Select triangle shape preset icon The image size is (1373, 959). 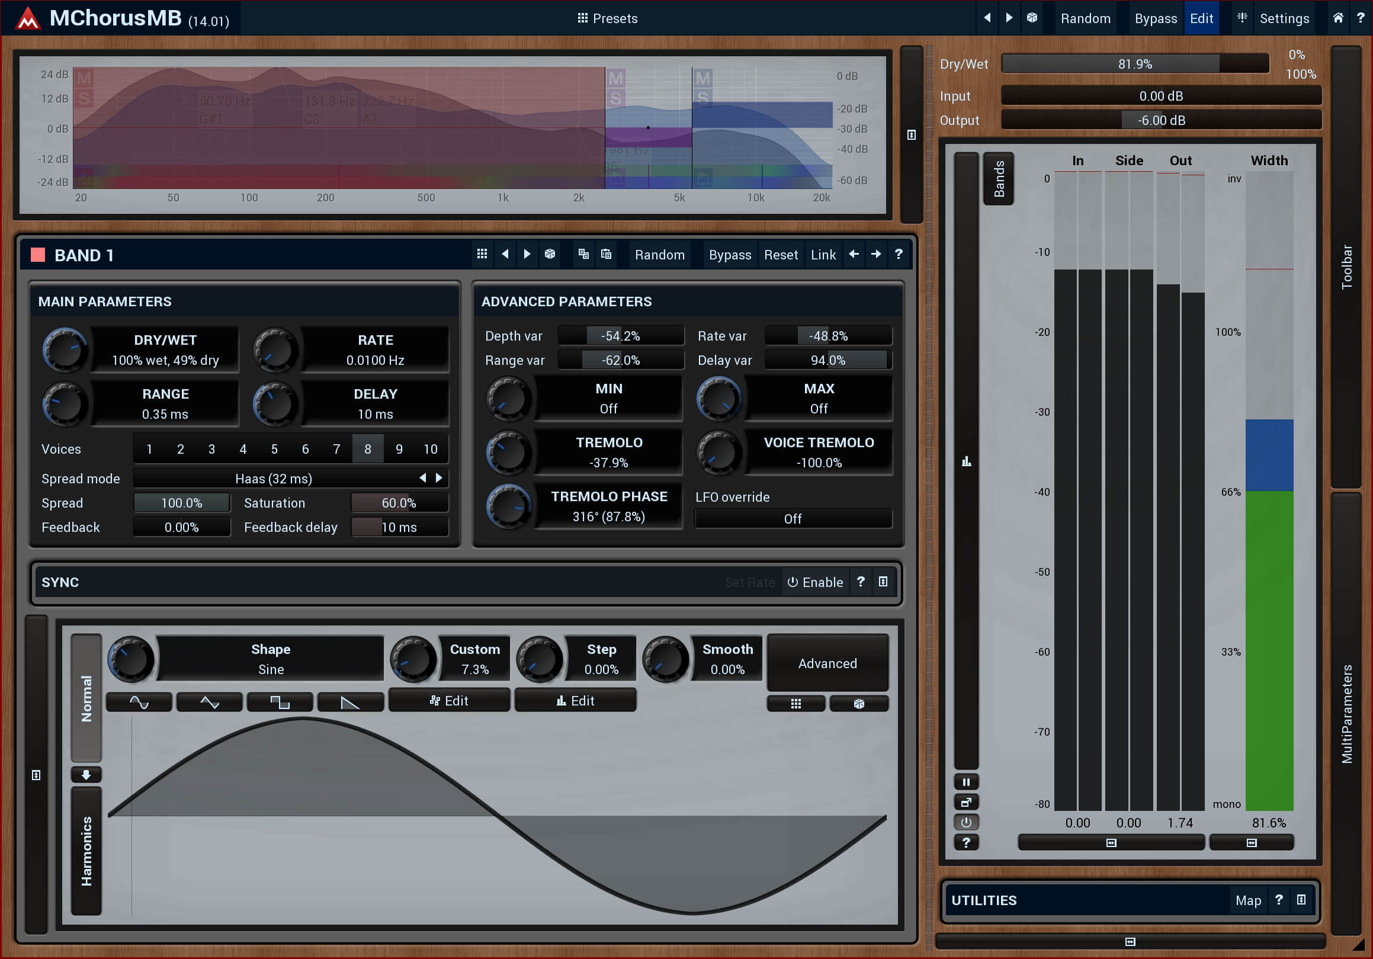[x=209, y=702]
